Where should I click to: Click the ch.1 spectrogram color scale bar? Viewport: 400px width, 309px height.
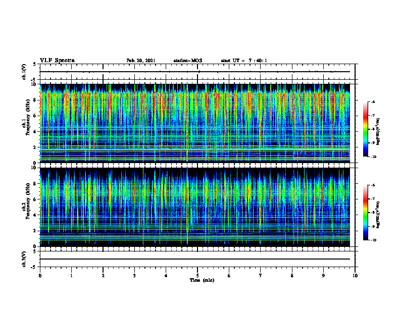pos(365,129)
